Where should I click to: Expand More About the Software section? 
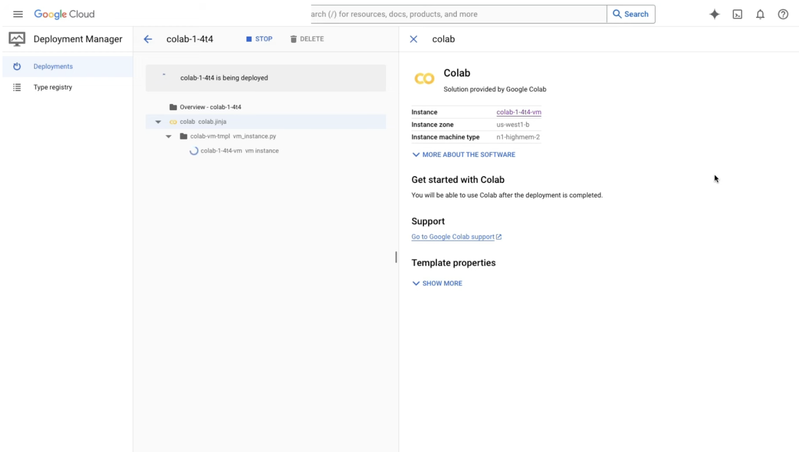tap(463, 155)
